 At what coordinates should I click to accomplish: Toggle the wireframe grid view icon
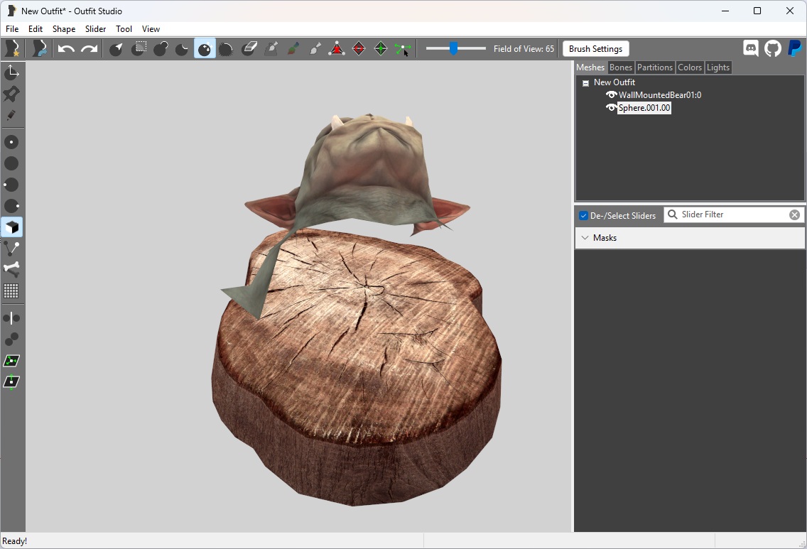pos(11,290)
